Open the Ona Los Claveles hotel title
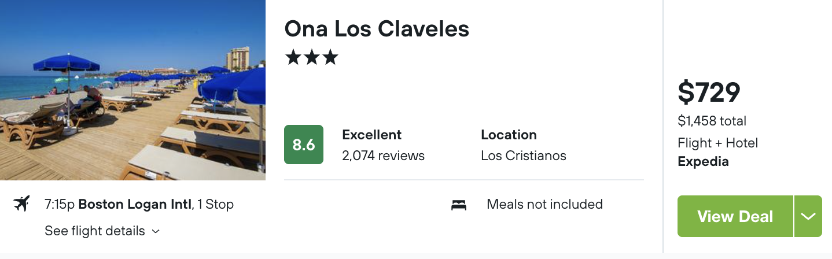The image size is (832, 259). pyautogui.click(x=377, y=28)
